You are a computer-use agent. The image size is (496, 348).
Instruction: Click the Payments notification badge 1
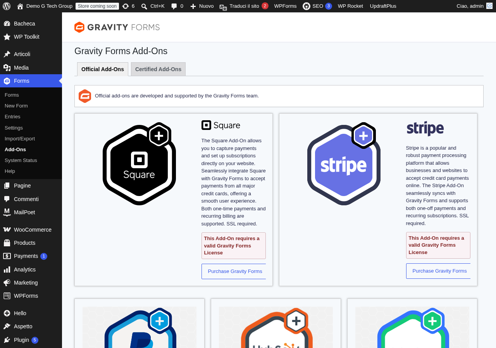[x=44, y=256]
